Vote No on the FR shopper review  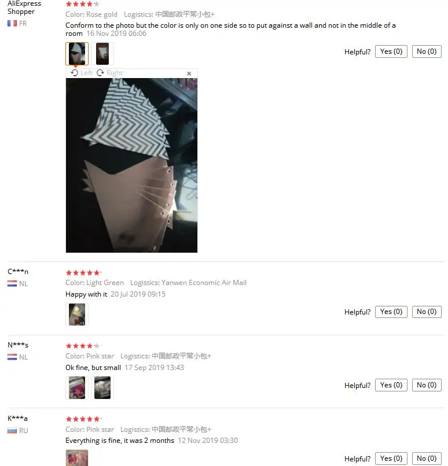click(x=427, y=51)
